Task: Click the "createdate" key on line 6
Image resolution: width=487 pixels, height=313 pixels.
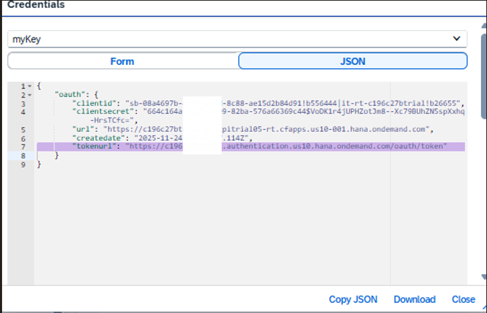Action: [x=98, y=138]
